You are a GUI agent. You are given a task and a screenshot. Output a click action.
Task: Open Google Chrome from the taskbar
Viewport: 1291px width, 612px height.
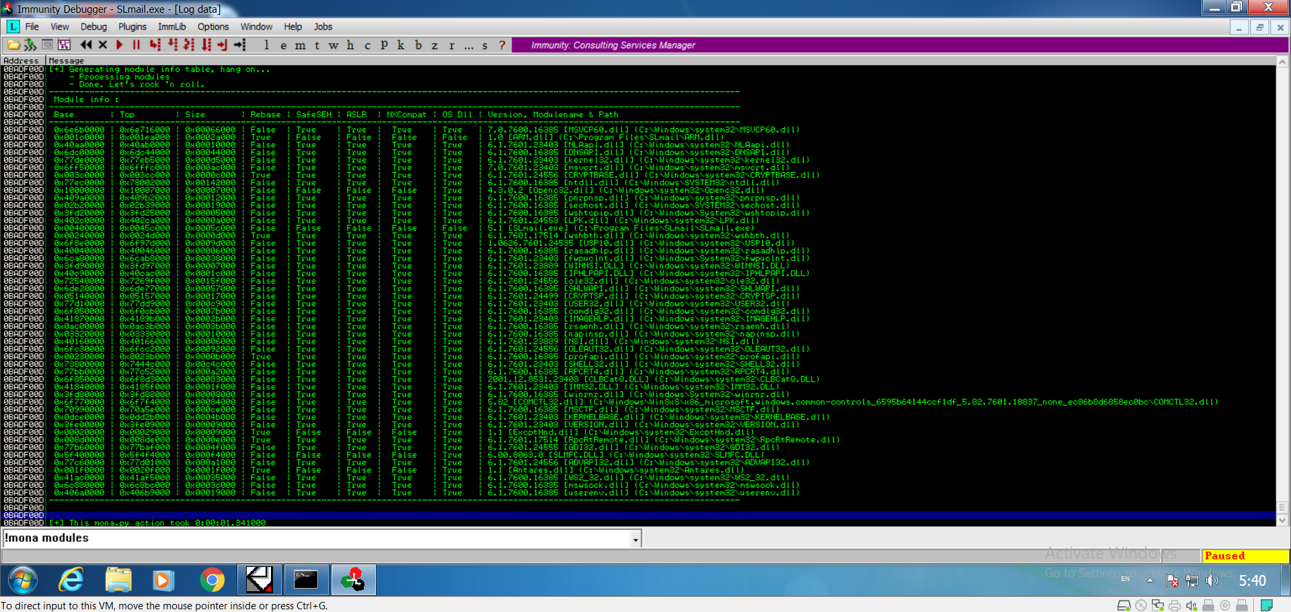click(x=212, y=580)
